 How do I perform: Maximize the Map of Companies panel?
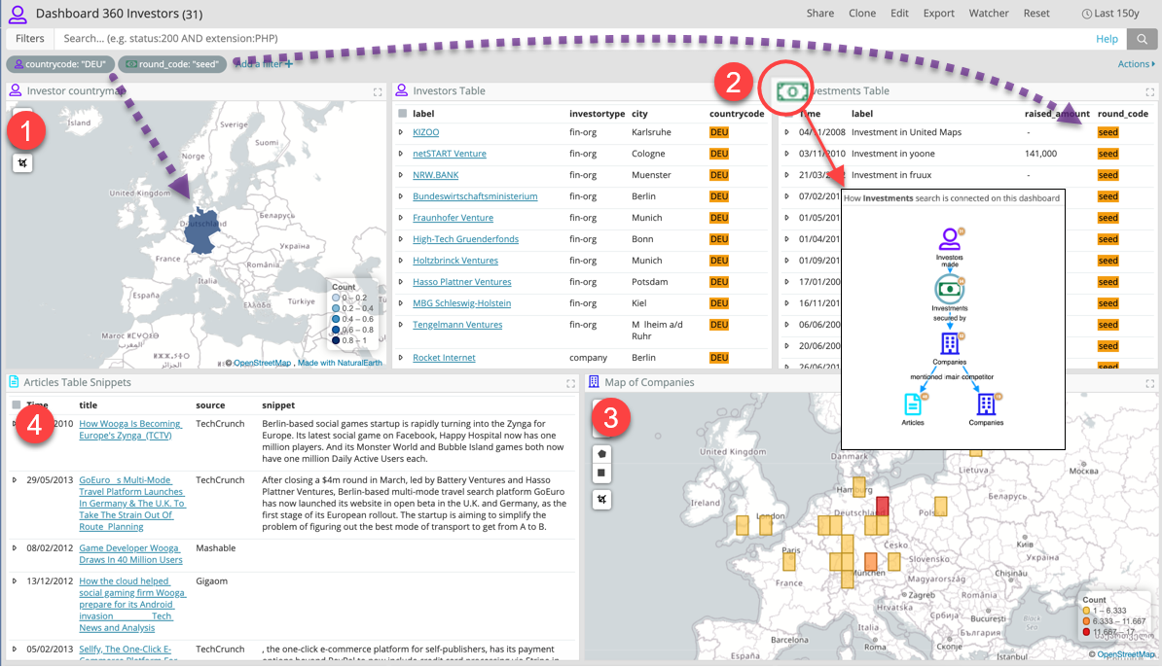click(x=1149, y=383)
